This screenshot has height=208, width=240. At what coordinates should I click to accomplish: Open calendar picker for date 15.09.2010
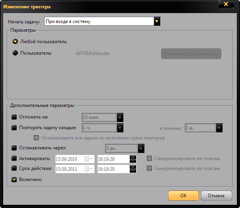click(x=88, y=159)
